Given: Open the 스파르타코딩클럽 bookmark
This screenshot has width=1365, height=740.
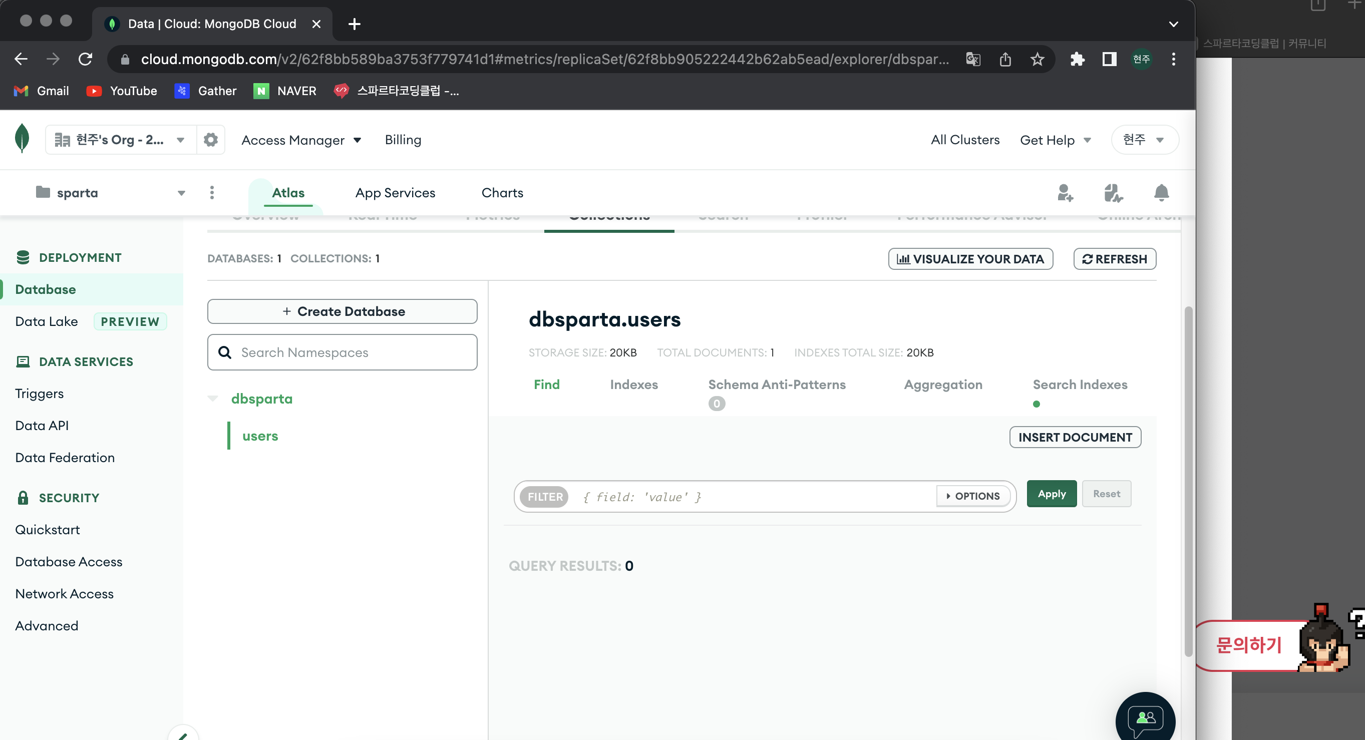Looking at the screenshot, I should coord(397,91).
